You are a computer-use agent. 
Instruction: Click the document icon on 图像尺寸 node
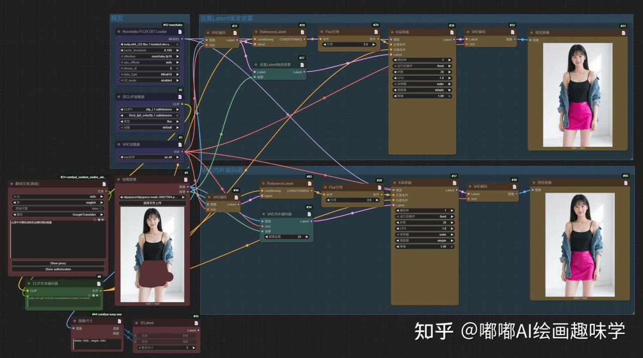[x=119, y=321]
